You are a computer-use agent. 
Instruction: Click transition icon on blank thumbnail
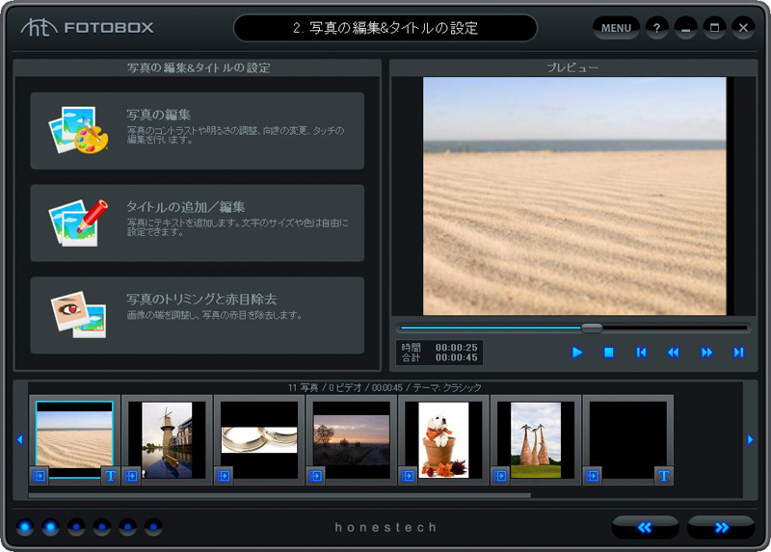593,476
